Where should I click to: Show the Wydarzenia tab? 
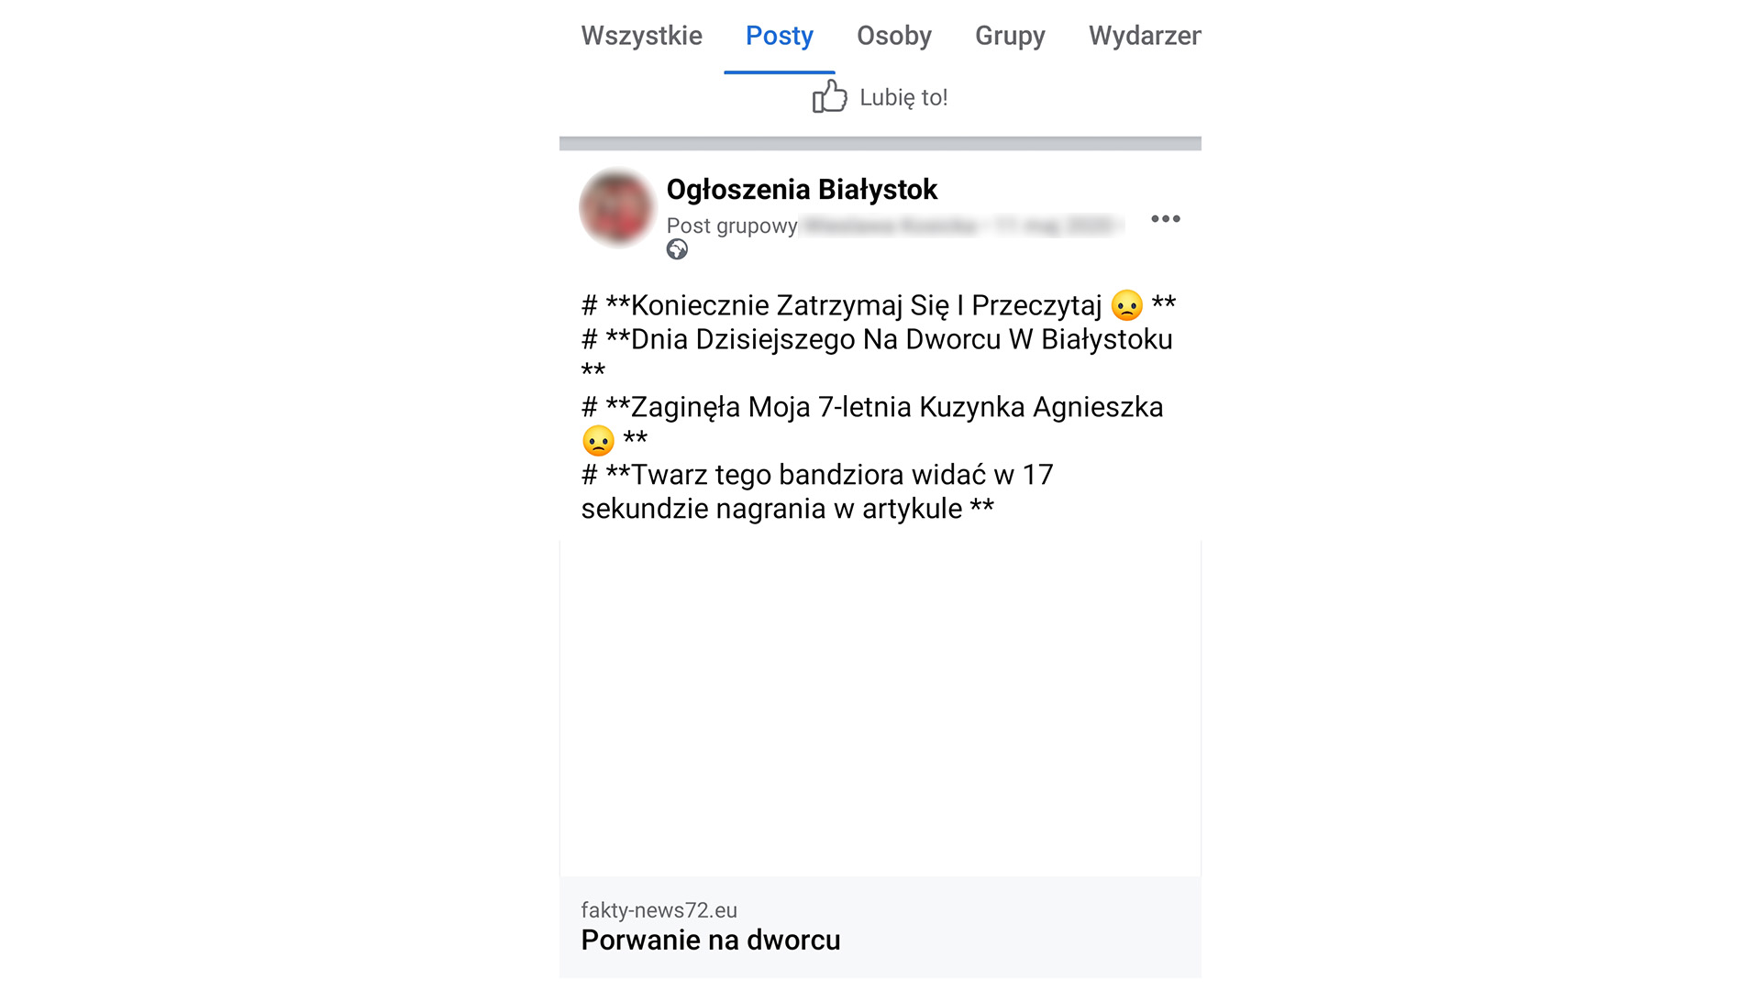(x=1145, y=36)
